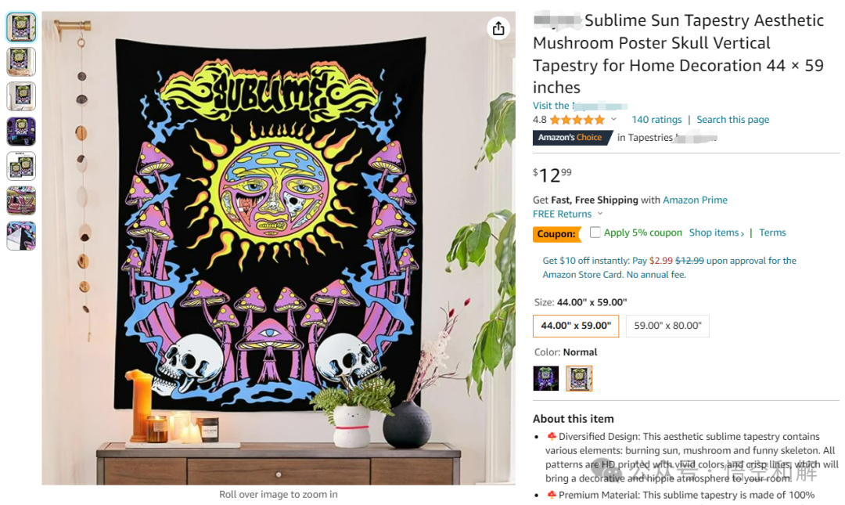845x505 pixels.
Task: Select the fourth thumbnail with dark room
Action: (21, 131)
